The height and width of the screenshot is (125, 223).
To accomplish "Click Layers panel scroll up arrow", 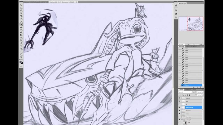I will pos(203,98).
